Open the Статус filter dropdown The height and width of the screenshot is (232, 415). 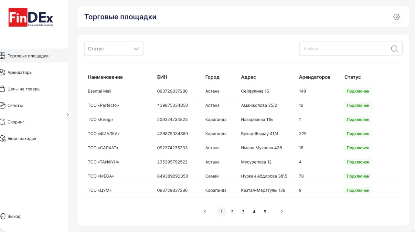pyautogui.click(x=113, y=49)
